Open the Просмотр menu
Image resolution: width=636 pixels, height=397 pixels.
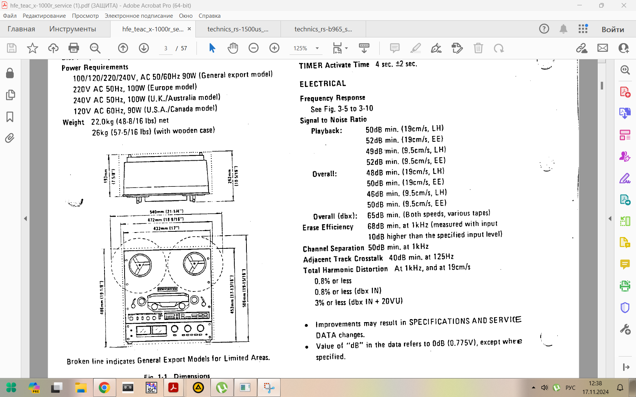point(85,16)
